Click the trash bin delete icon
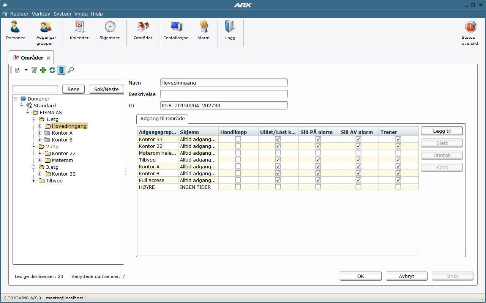Viewport: 486px width, 303px height. click(x=34, y=70)
